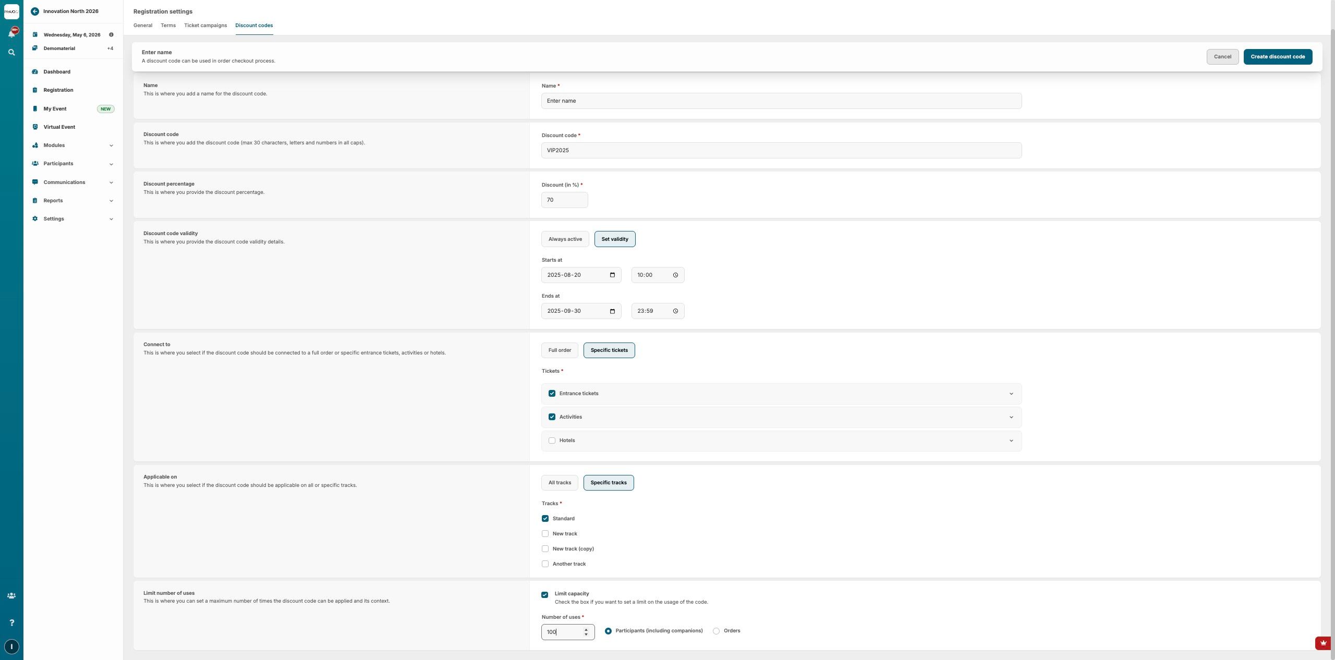Click the Name input field
This screenshot has width=1335, height=660.
coord(781,101)
